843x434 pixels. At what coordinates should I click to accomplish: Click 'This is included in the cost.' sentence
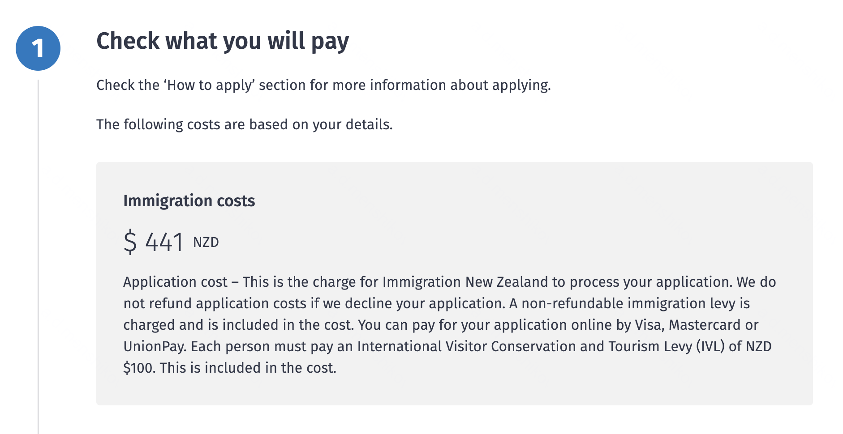coord(248,368)
